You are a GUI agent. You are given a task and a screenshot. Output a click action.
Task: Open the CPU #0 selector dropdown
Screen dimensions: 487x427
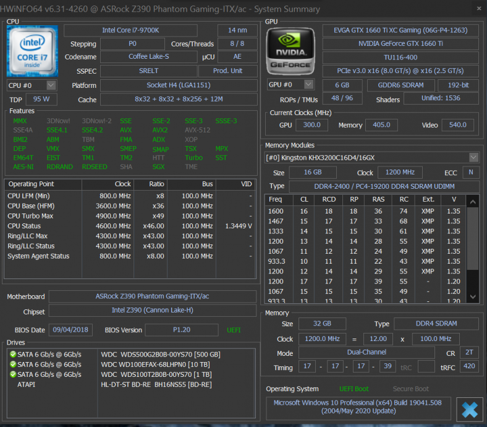click(51, 85)
